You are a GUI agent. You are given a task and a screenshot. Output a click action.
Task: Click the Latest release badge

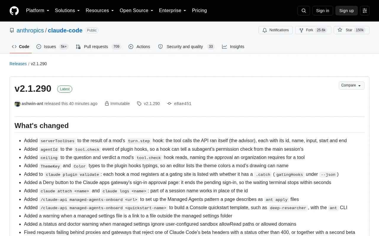[65, 89]
